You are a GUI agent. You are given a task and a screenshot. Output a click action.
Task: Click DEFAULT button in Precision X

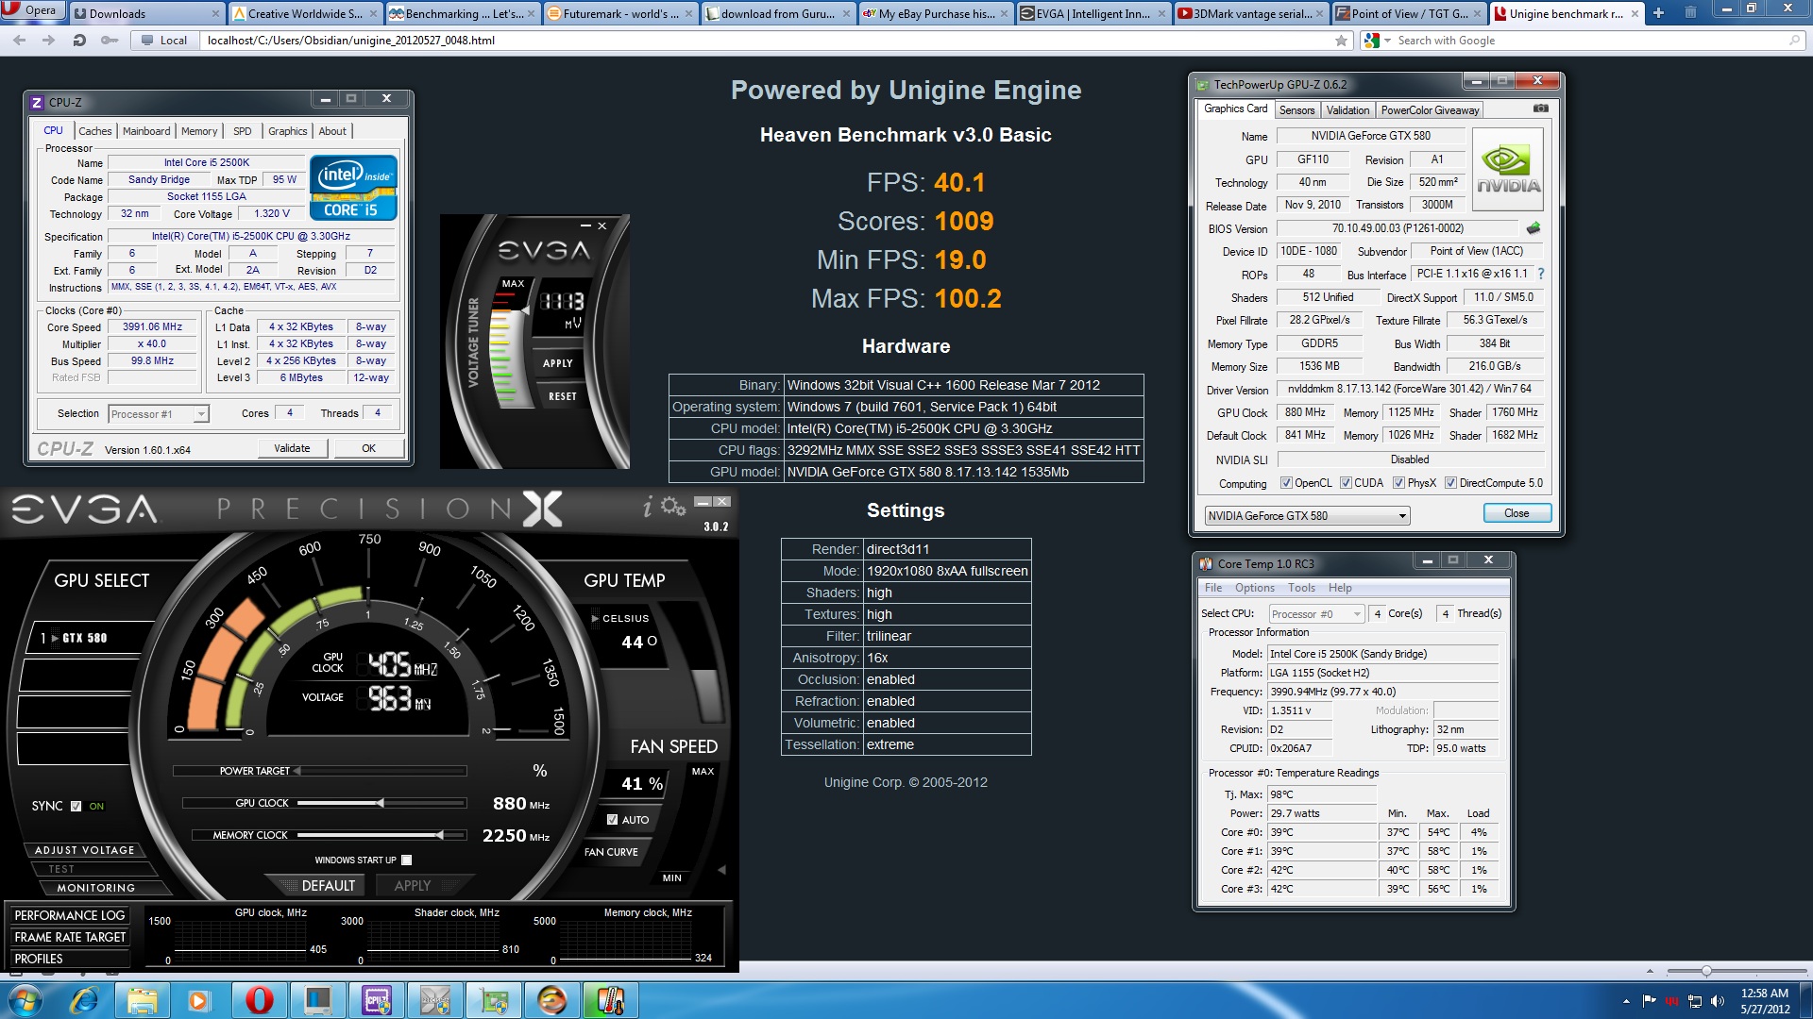coord(328,886)
